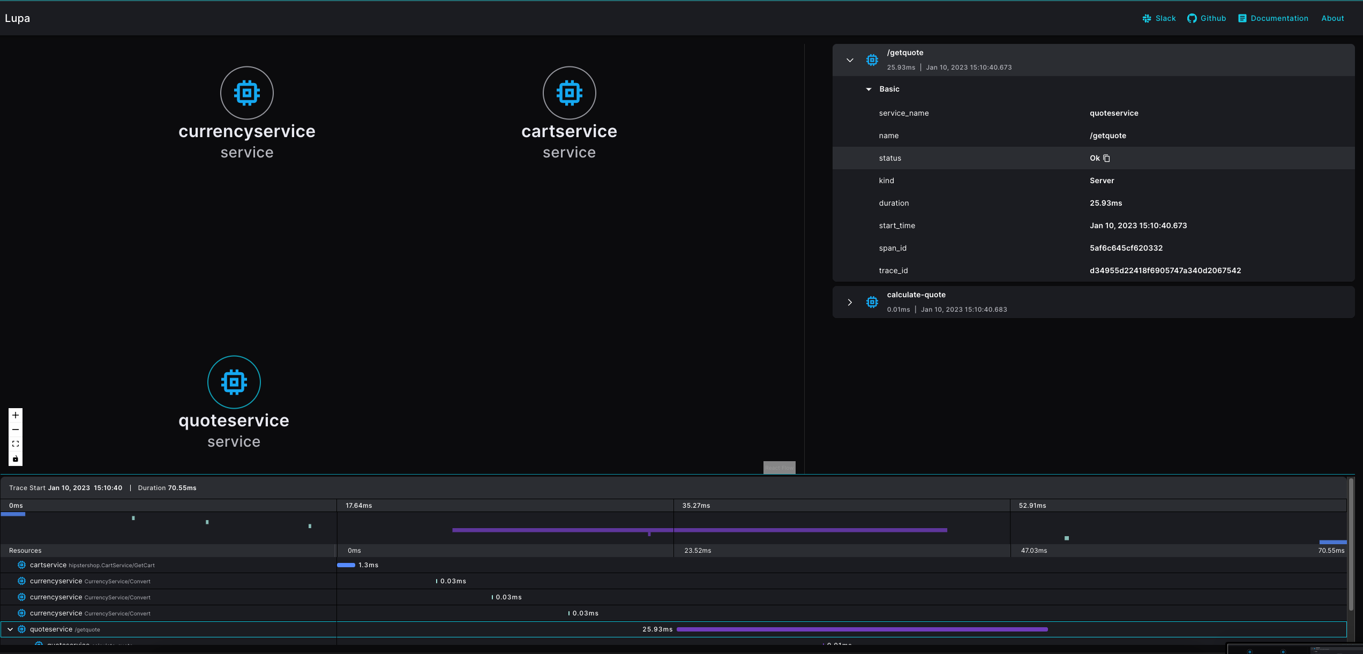The image size is (1363, 654).
Task: Click the start_time value in Basic section
Action: coord(1139,225)
